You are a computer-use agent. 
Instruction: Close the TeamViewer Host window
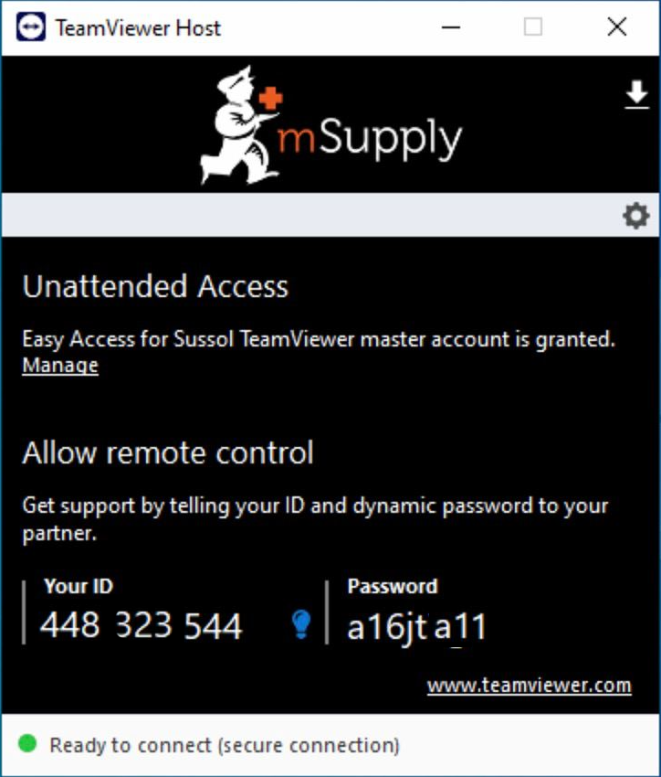(617, 27)
